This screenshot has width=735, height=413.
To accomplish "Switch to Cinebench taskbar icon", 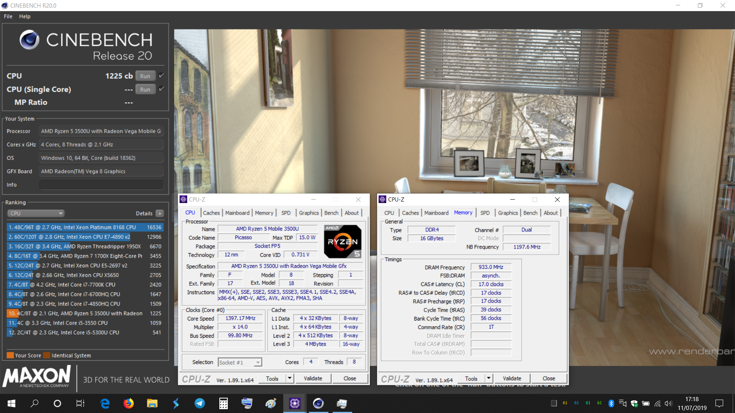I will (318, 403).
